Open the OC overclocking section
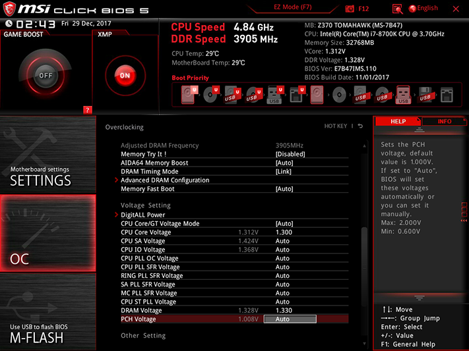Screen dimensions: 469x351 [48, 233]
